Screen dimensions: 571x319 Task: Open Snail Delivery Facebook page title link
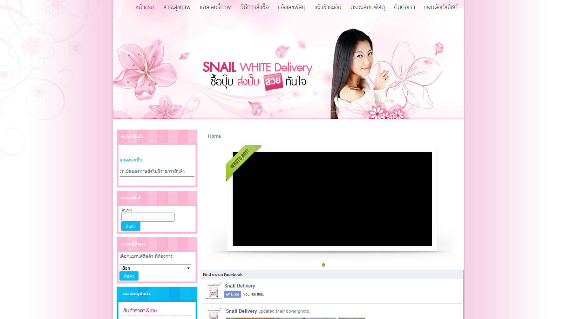point(240,286)
